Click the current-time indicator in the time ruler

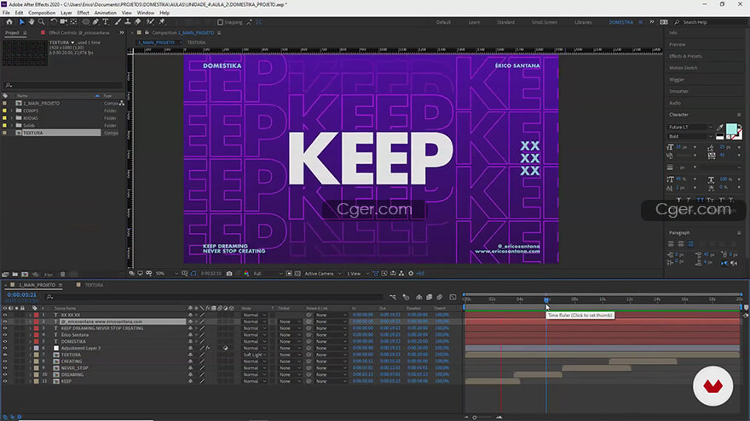[546, 299]
